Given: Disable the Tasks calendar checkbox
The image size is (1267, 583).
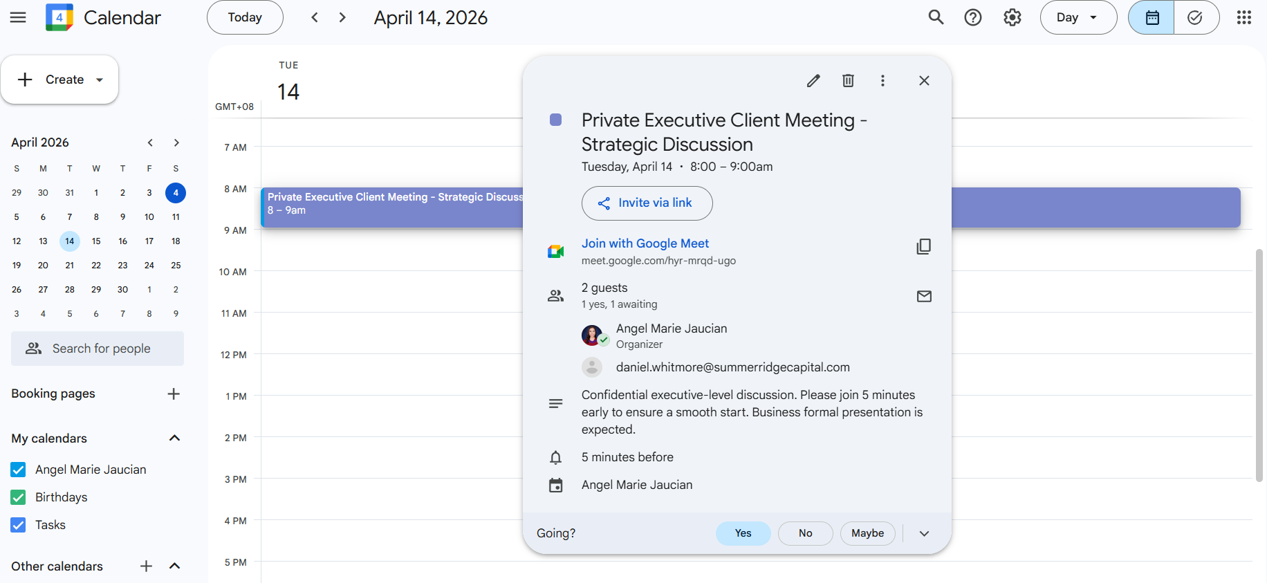Looking at the screenshot, I should (19, 525).
